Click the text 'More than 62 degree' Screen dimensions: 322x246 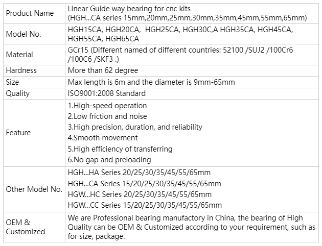[103, 70]
